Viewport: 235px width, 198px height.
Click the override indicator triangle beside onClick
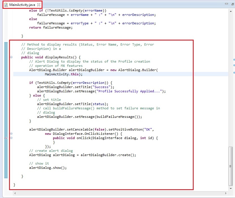tap(6, 138)
